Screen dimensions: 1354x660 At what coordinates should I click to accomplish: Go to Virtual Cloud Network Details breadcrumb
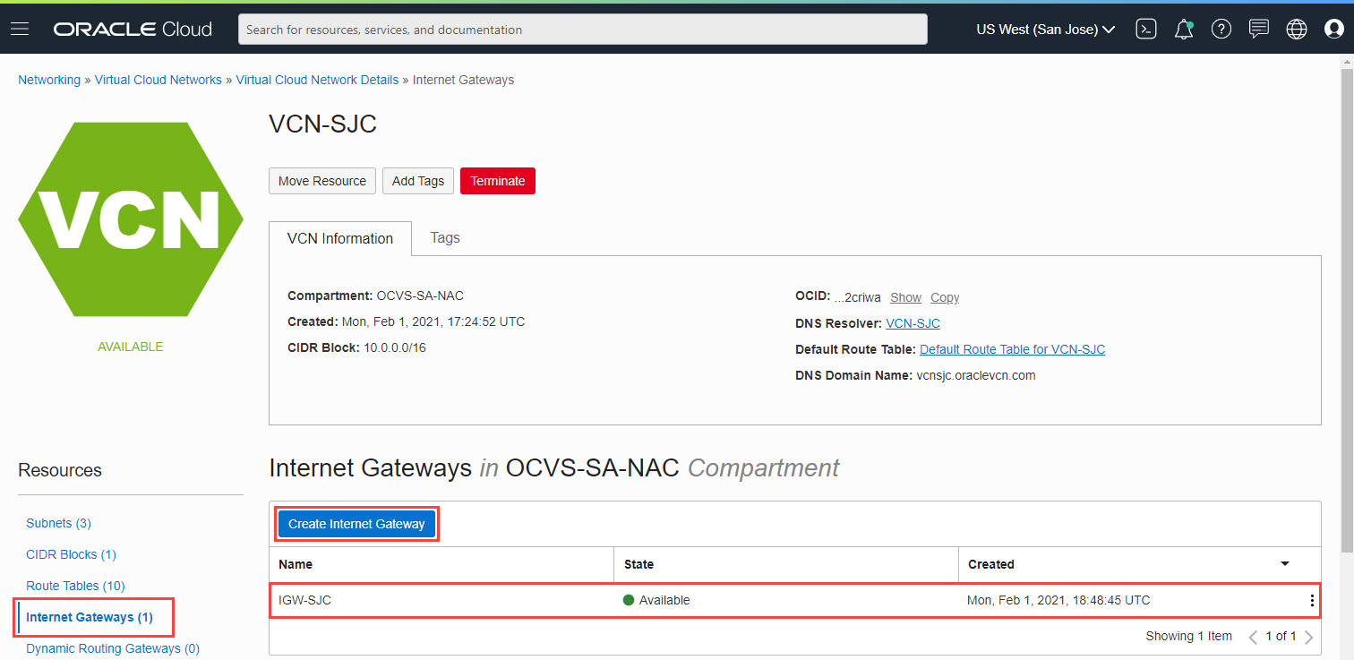[317, 80]
